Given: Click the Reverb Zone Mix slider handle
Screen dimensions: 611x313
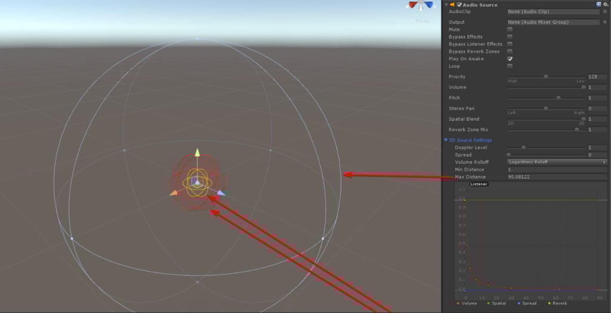Looking at the screenshot, I should (x=577, y=129).
